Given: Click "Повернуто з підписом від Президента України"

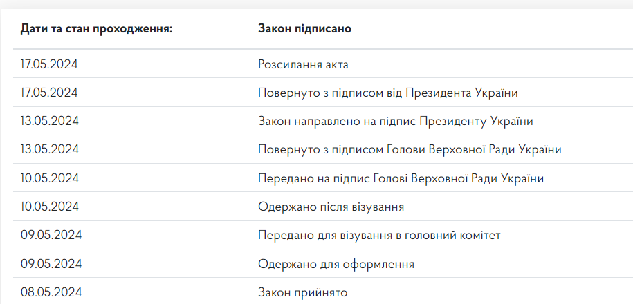Looking at the screenshot, I should tap(388, 93).
